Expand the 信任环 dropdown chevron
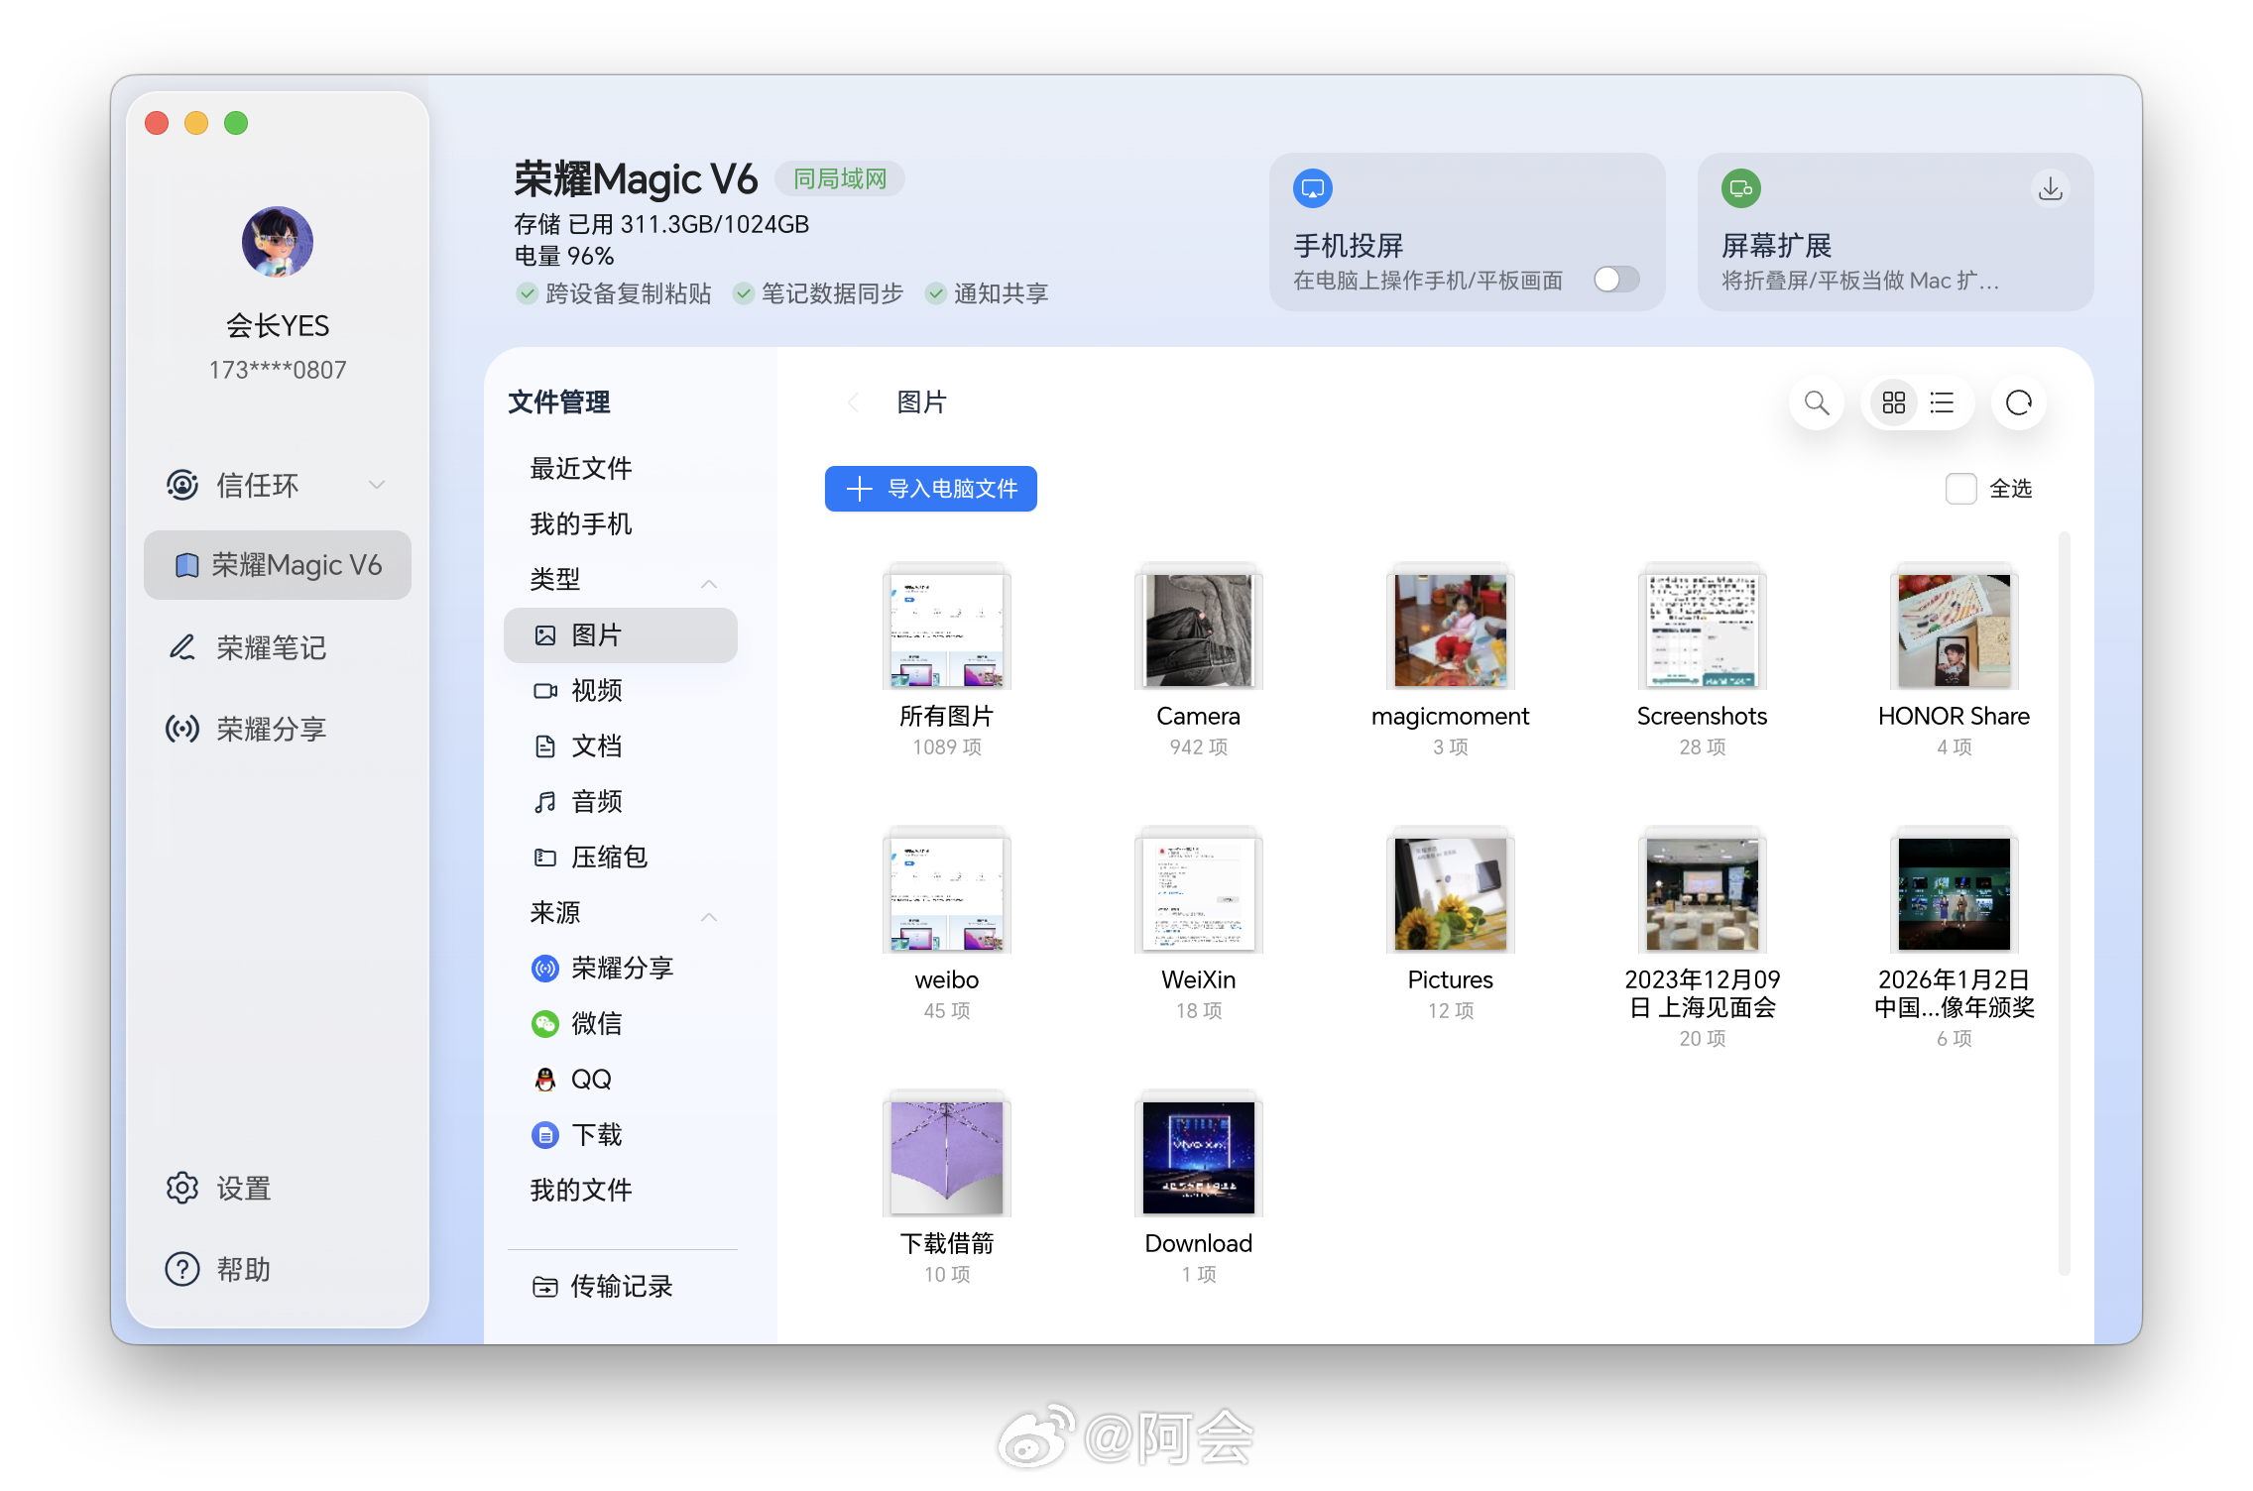This screenshot has height=1491, width=2253. [377, 485]
